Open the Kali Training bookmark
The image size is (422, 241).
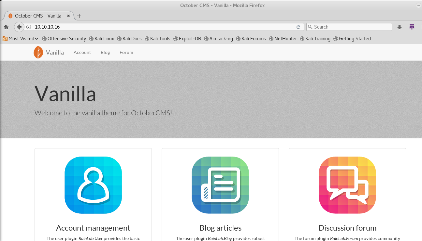[x=315, y=39]
